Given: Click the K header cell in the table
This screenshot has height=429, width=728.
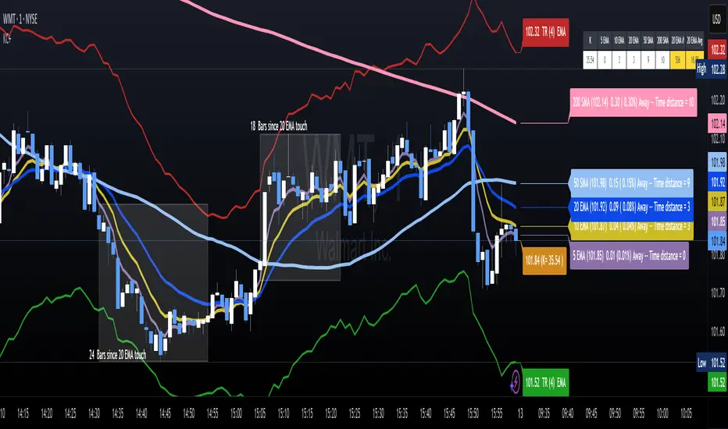Looking at the screenshot, I should pyautogui.click(x=590, y=41).
